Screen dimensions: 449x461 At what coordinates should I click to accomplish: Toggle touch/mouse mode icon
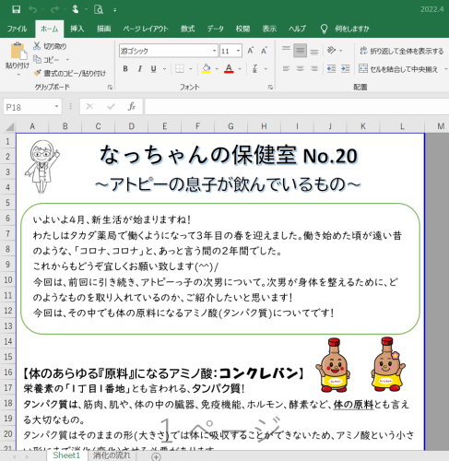point(76,9)
